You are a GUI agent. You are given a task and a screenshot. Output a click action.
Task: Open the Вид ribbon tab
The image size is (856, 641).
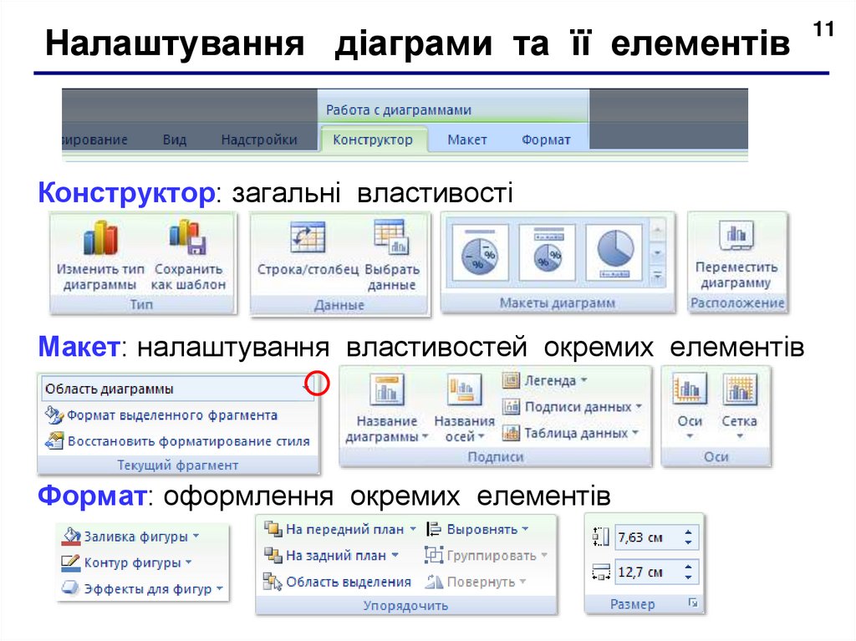pos(175,140)
